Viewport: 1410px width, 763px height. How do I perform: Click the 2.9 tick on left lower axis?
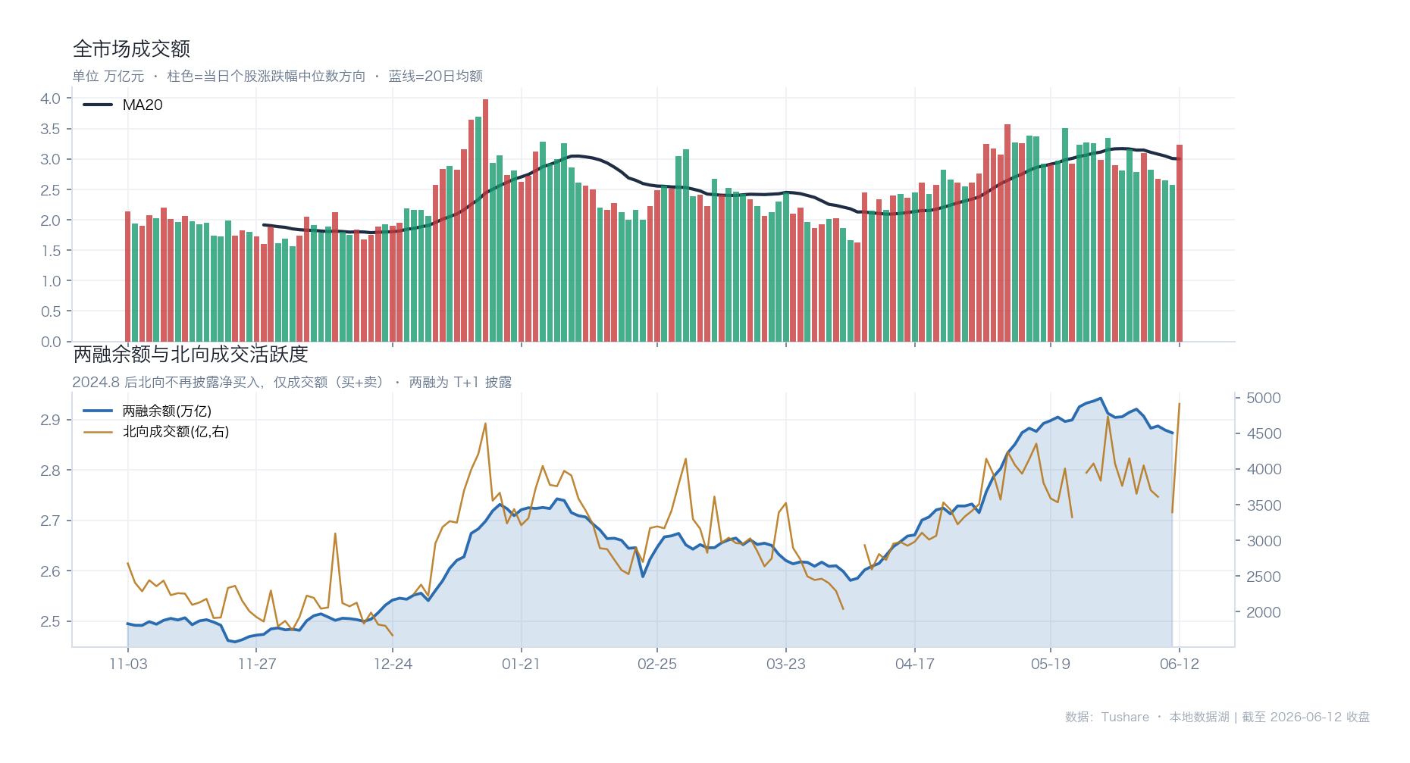tap(51, 420)
